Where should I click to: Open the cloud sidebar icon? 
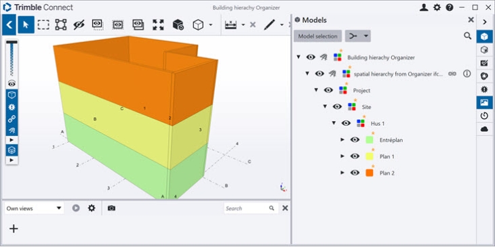[x=484, y=129]
